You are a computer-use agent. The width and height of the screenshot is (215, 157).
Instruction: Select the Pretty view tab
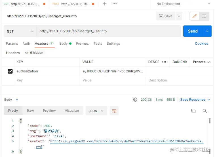pos(13,111)
